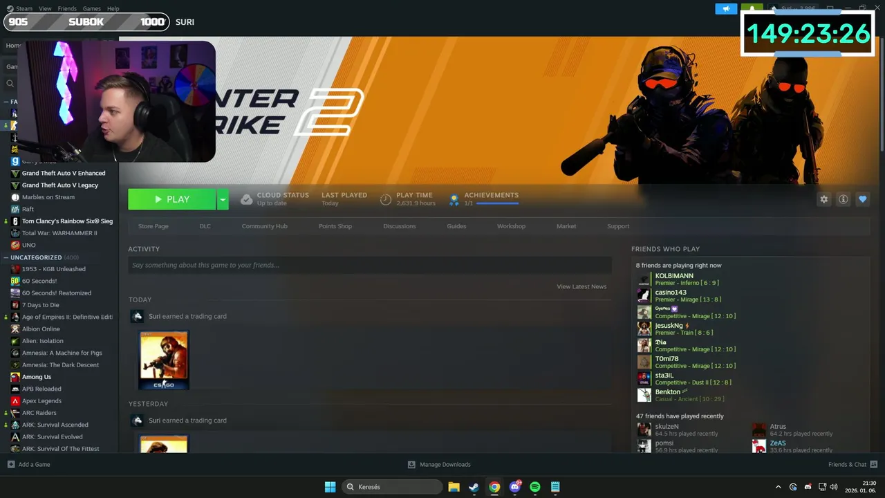885x498 pixels.
Task: Click the Grand Theft Auto V Enhanced icon
Action: 15,173
